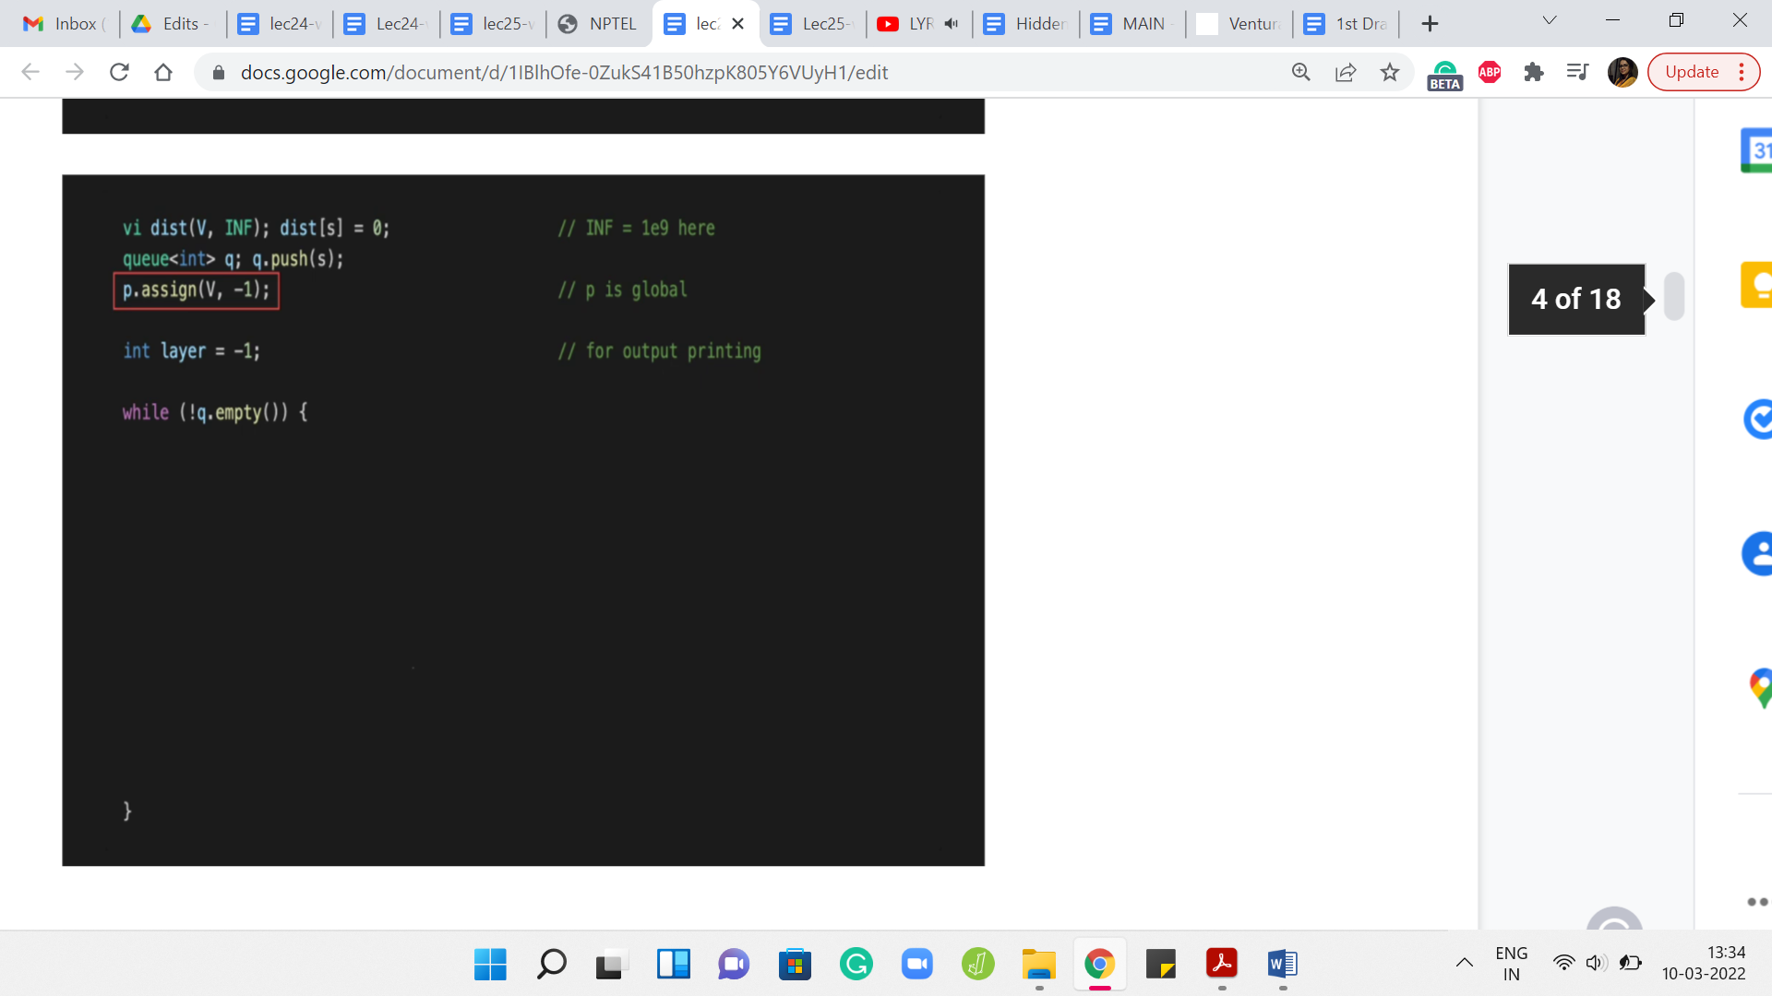Click the browser reload icon
Screen dimensions: 1772x996
click(119, 72)
